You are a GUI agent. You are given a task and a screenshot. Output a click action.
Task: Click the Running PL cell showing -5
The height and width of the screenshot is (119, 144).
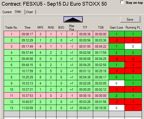(133, 71)
